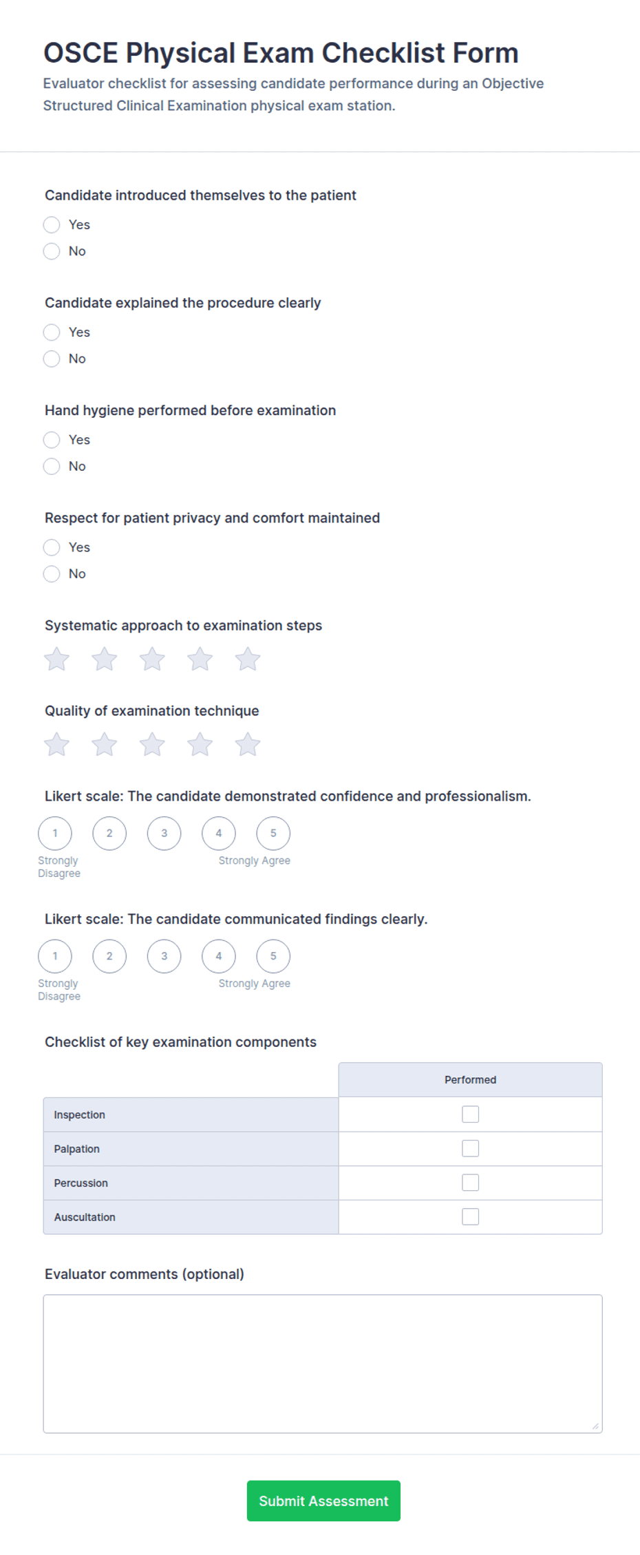The width and height of the screenshot is (640, 1555).
Task: Select 3 on communicated findings clearly scale
Action: pos(164,956)
